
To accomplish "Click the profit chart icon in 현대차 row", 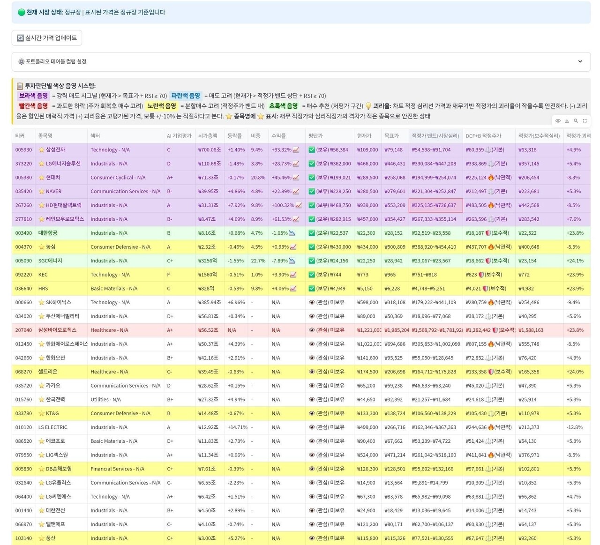I will [296, 178].
